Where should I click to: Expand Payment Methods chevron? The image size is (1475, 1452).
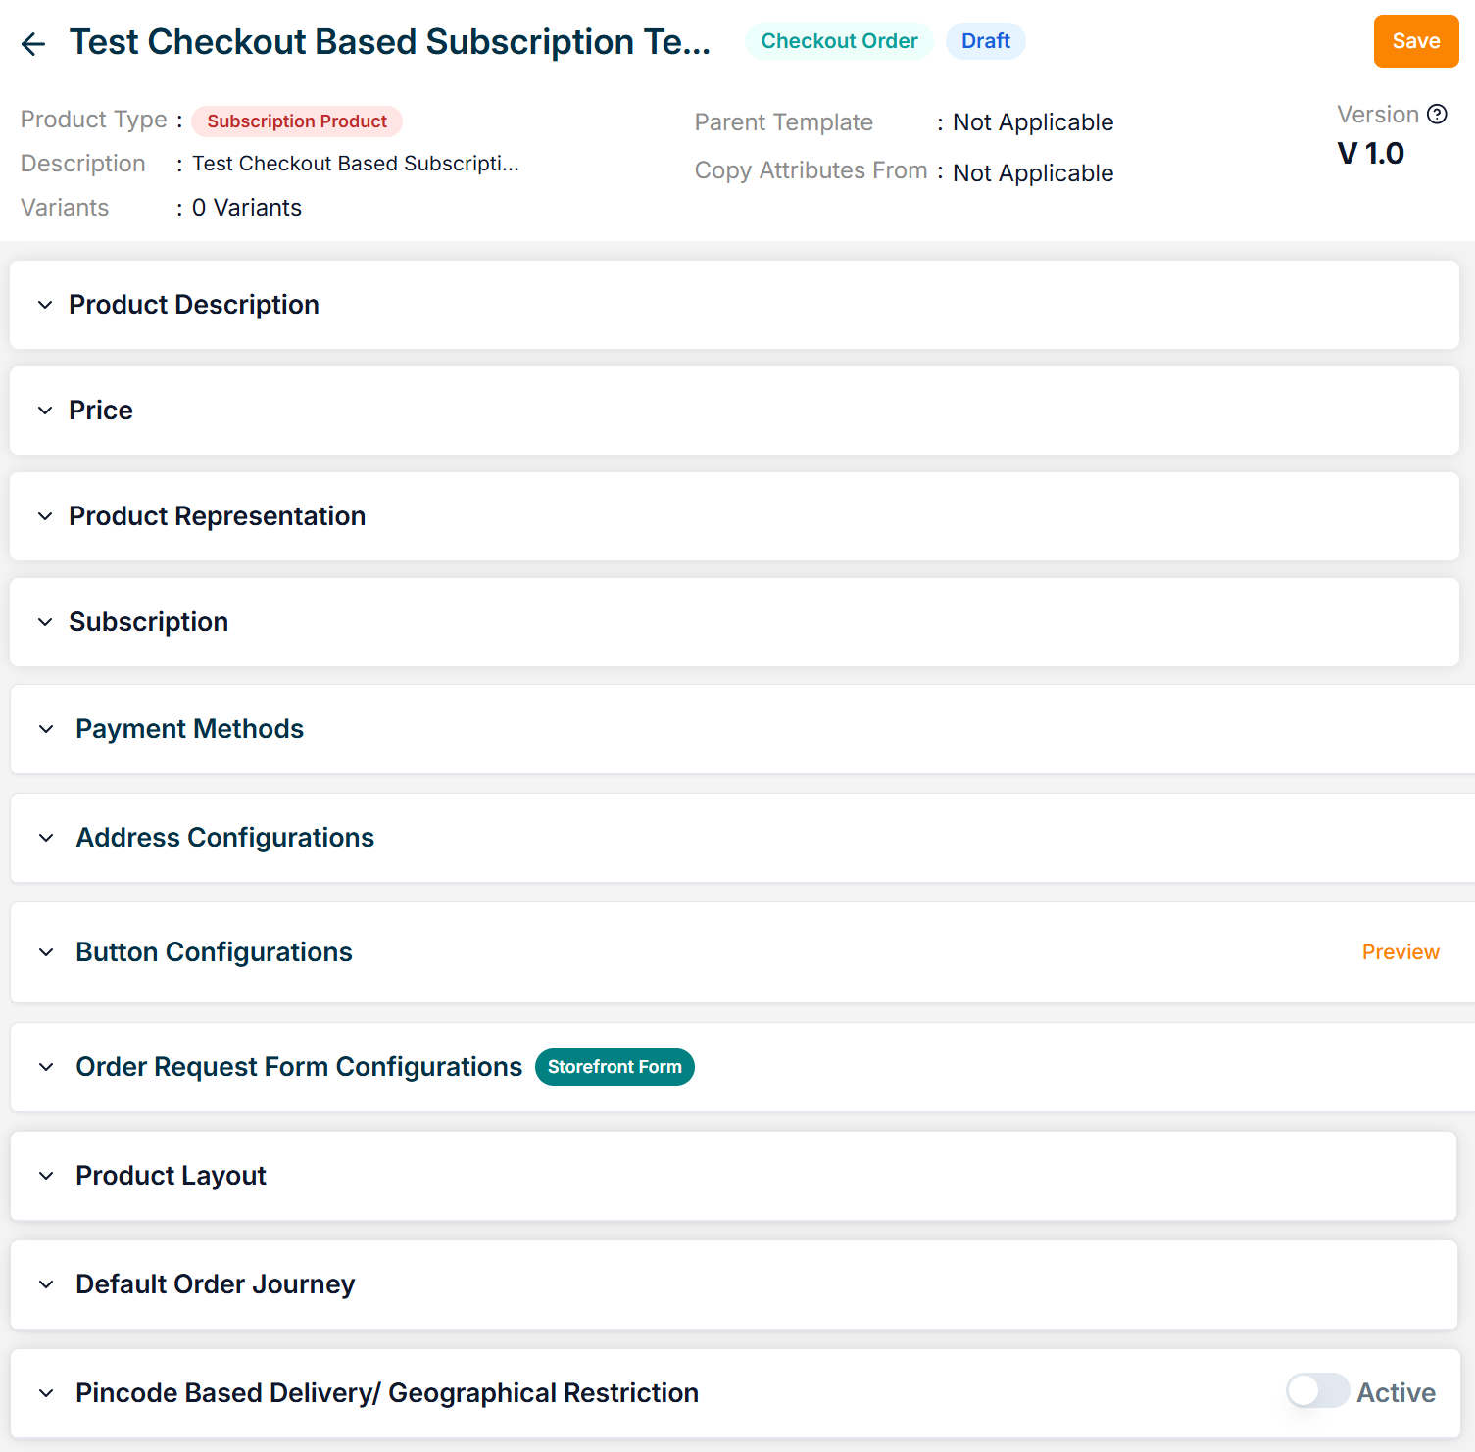46,729
